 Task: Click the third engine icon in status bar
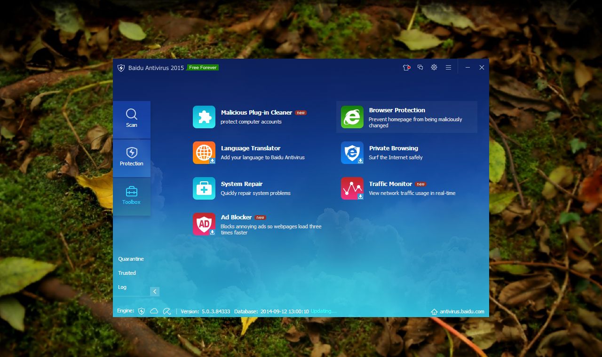(166, 311)
